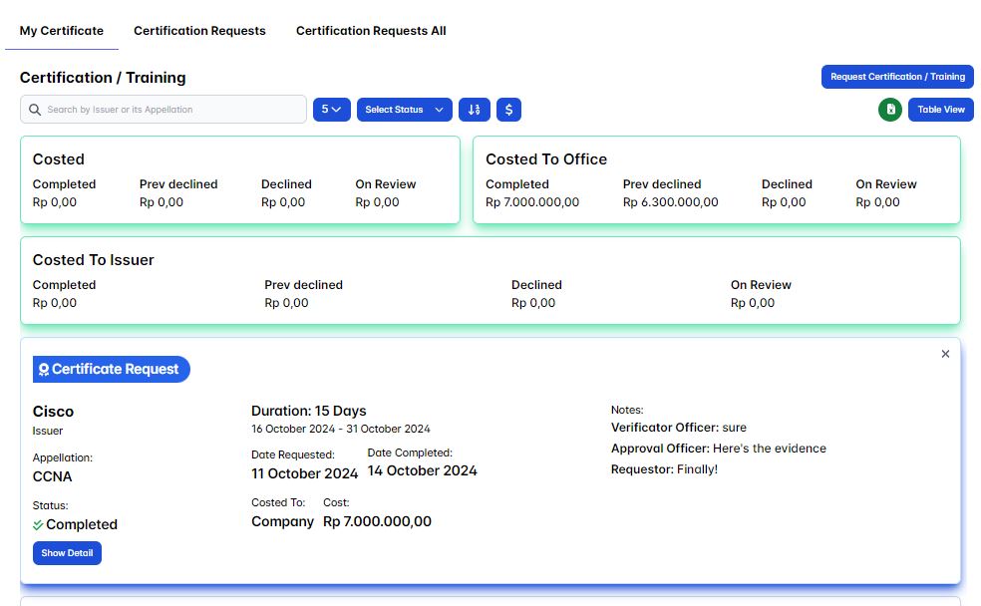Screen dimensions: 981x606
Task: Switch to Table View
Action: pyautogui.click(x=940, y=110)
